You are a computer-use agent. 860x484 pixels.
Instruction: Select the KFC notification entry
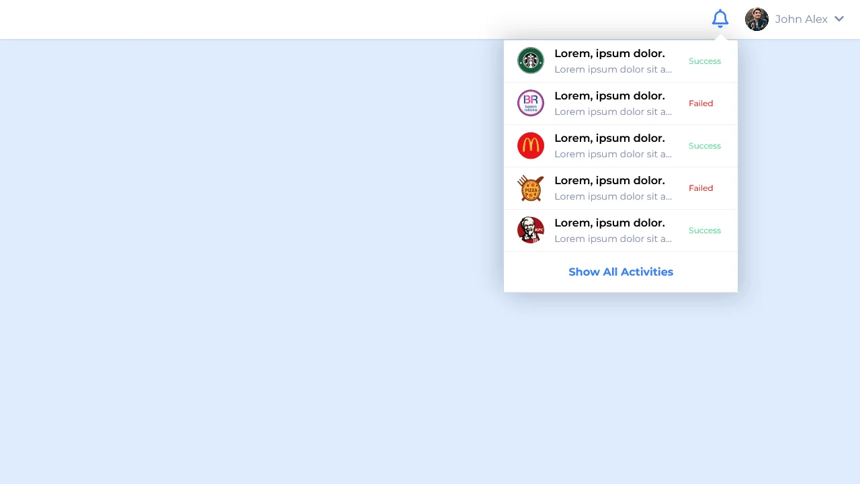click(x=610, y=230)
